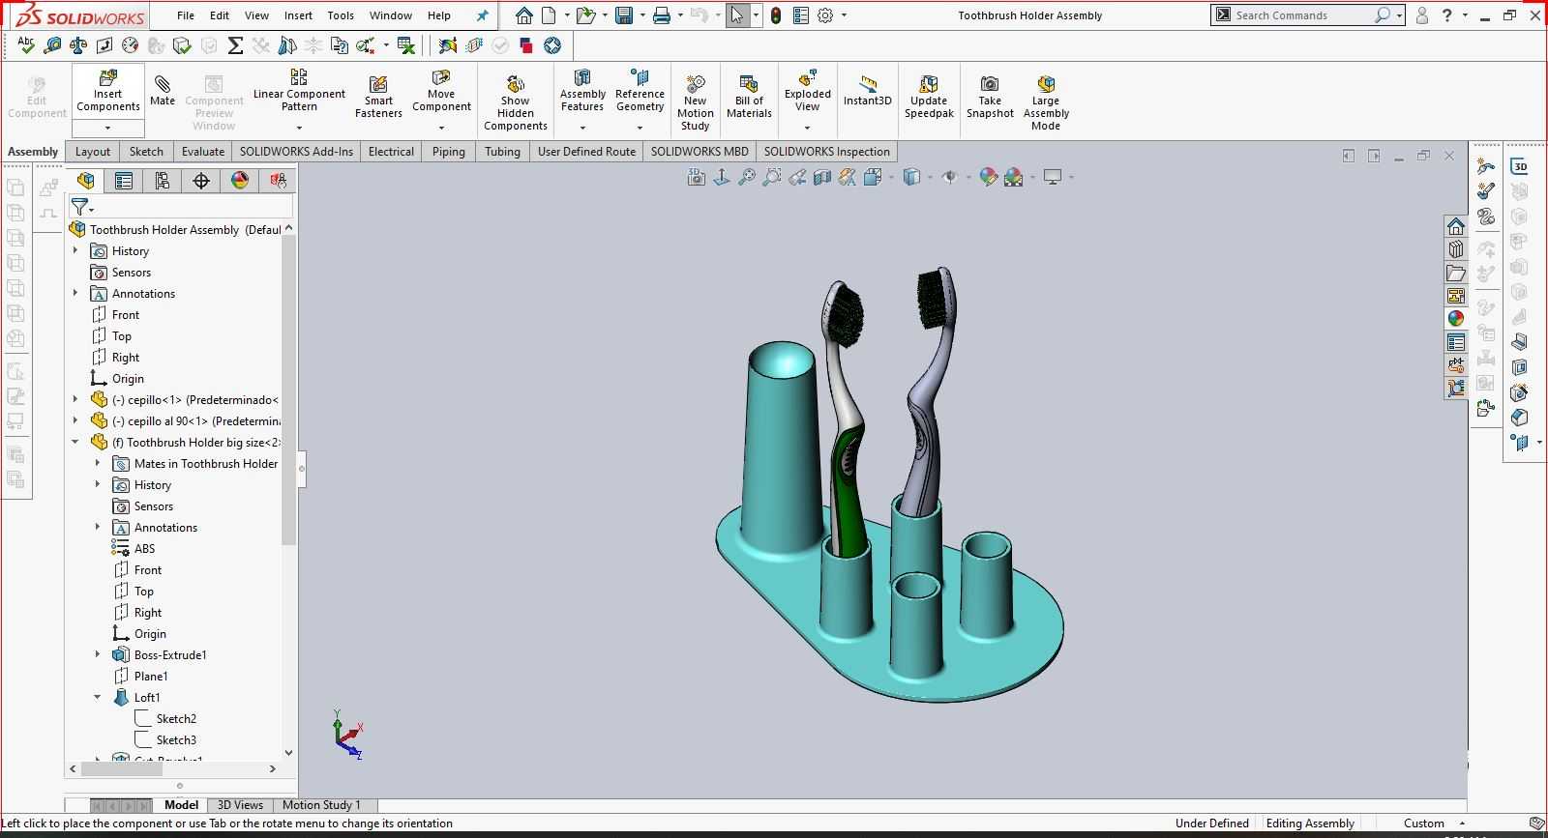The width and height of the screenshot is (1548, 838).
Task: Click Update Speedpak icon
Action: point(929,97)
